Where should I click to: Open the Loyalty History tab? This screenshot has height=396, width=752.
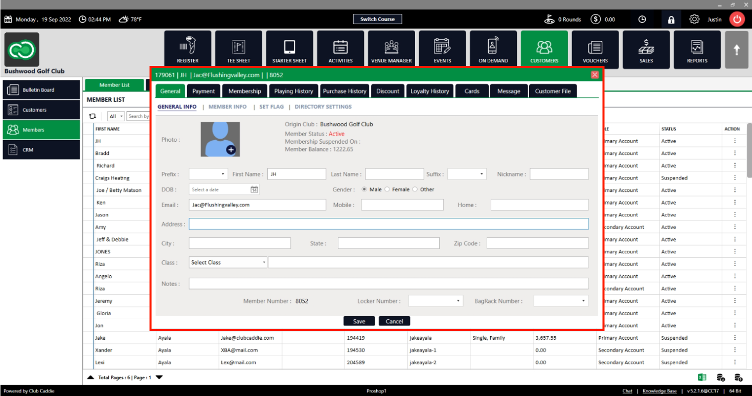coord(430,91)
